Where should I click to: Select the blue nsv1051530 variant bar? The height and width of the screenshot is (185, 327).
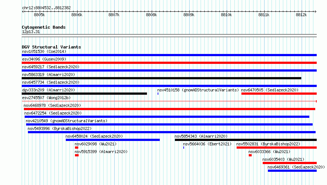(x=169, y=55)
